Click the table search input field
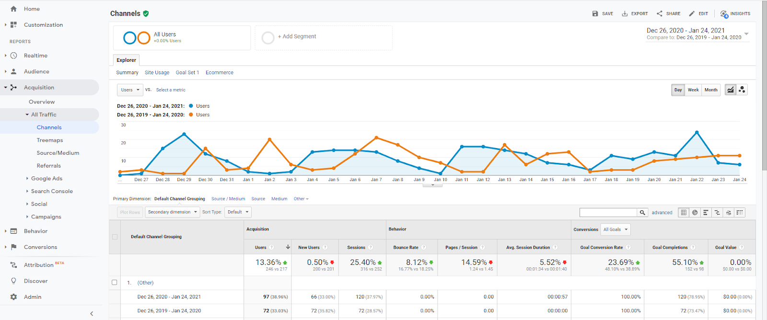Image resolution: width=767 pixels, height=320 pixels. point(608,212)
